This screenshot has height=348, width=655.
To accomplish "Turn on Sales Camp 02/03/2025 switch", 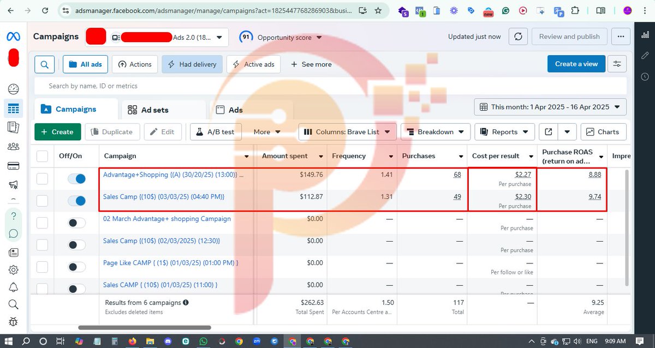I will pyautogui.click(x=77, y=245).
